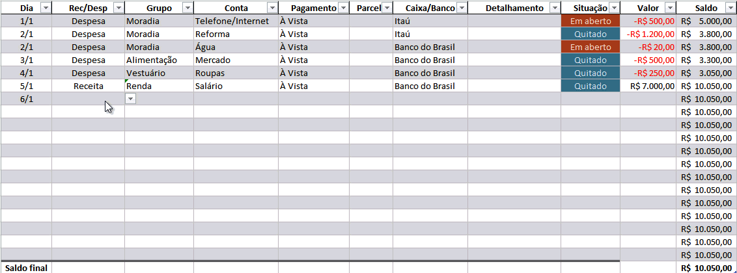This screenshot has width=737, height=273.
Task: Expand the Situação column filter
Action: pos(614,8)
